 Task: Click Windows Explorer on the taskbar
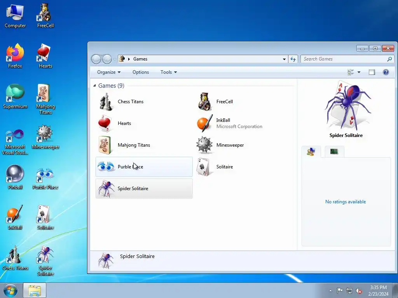(x=35, y=290)
